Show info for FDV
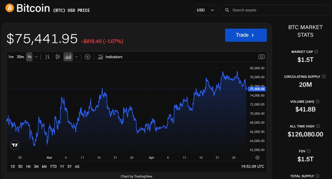 [x=309, y=151]
